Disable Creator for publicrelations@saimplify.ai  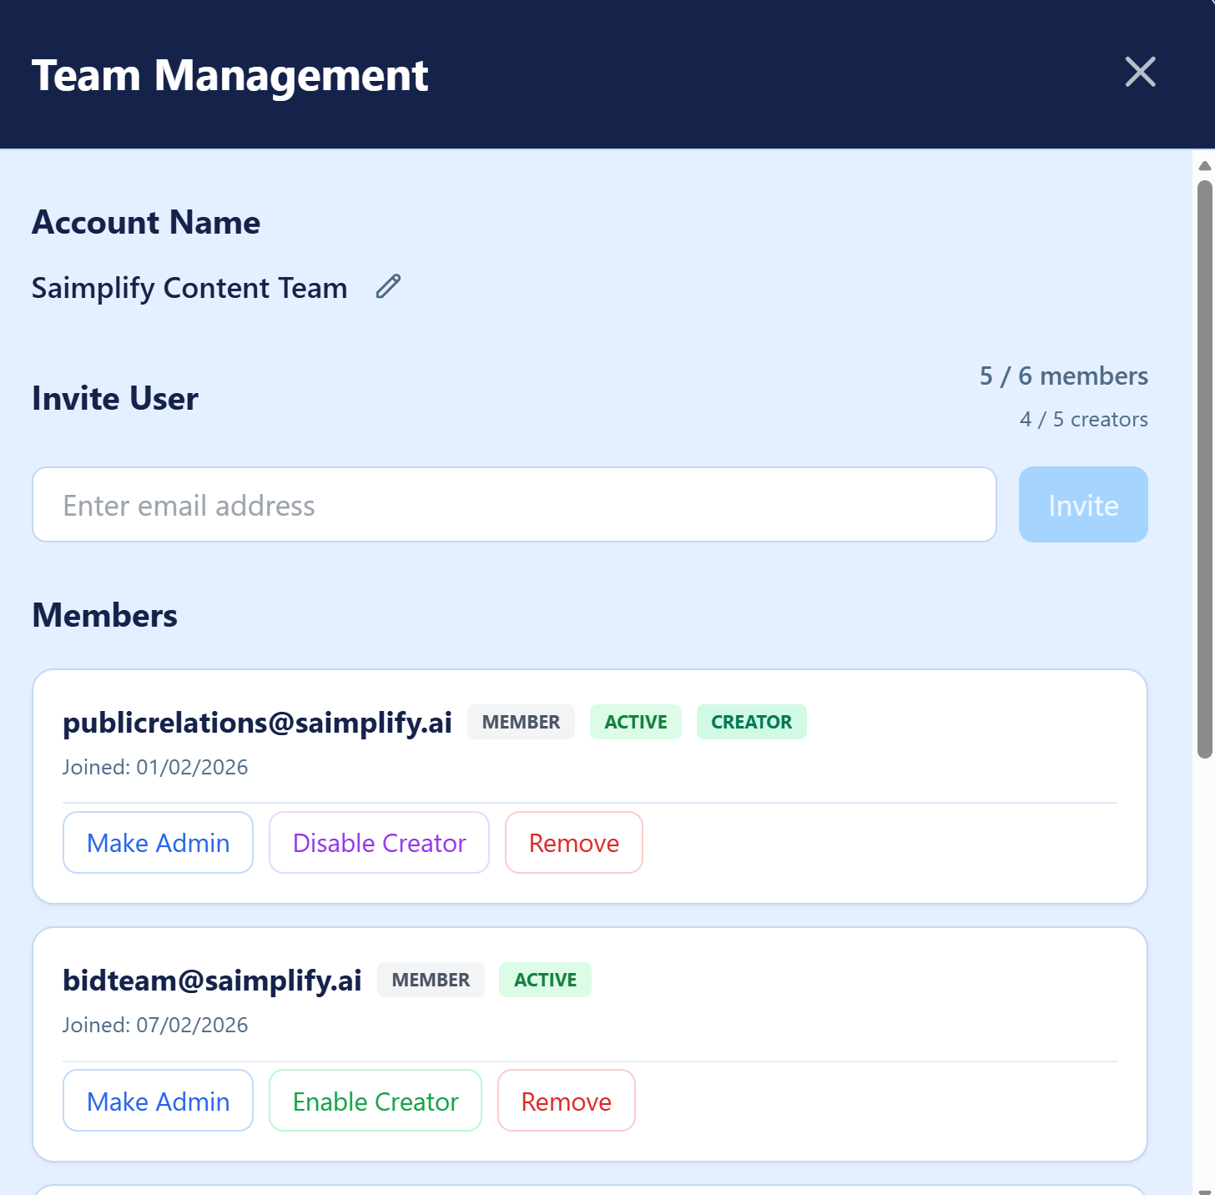click(x=379, y=843)
